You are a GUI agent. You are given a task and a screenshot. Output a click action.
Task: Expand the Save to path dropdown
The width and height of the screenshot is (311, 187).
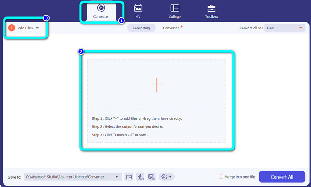pyautogui.click(x=117, y=177)
